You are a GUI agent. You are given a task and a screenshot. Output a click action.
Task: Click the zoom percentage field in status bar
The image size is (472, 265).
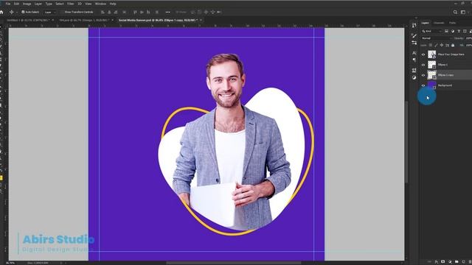pyautogui.click(x=10, y=263)
